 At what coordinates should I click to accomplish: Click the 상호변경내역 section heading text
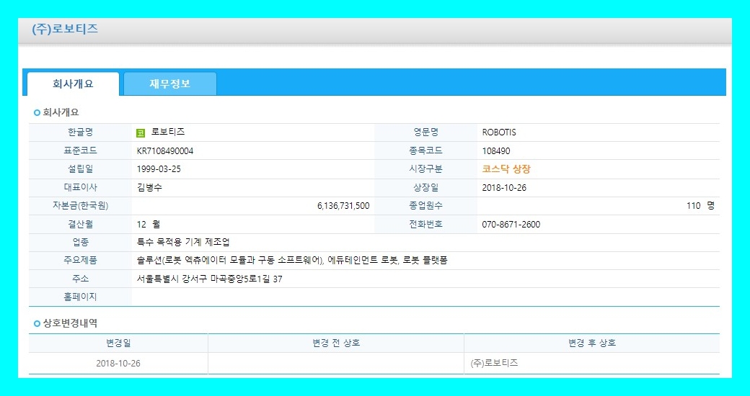pyautogui.click(x=70, y=323)
